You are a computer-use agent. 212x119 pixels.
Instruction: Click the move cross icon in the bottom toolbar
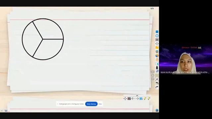pyautogui.click(x=125, y=99)
